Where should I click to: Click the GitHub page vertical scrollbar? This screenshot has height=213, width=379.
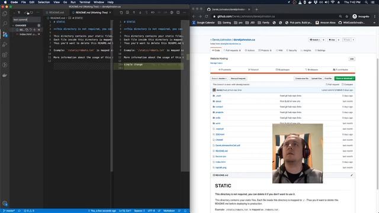coord(377,123)
